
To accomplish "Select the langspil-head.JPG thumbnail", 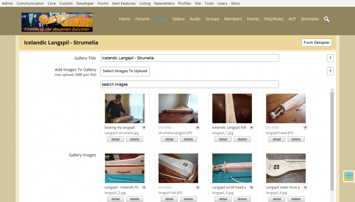I will pos(286,108).
